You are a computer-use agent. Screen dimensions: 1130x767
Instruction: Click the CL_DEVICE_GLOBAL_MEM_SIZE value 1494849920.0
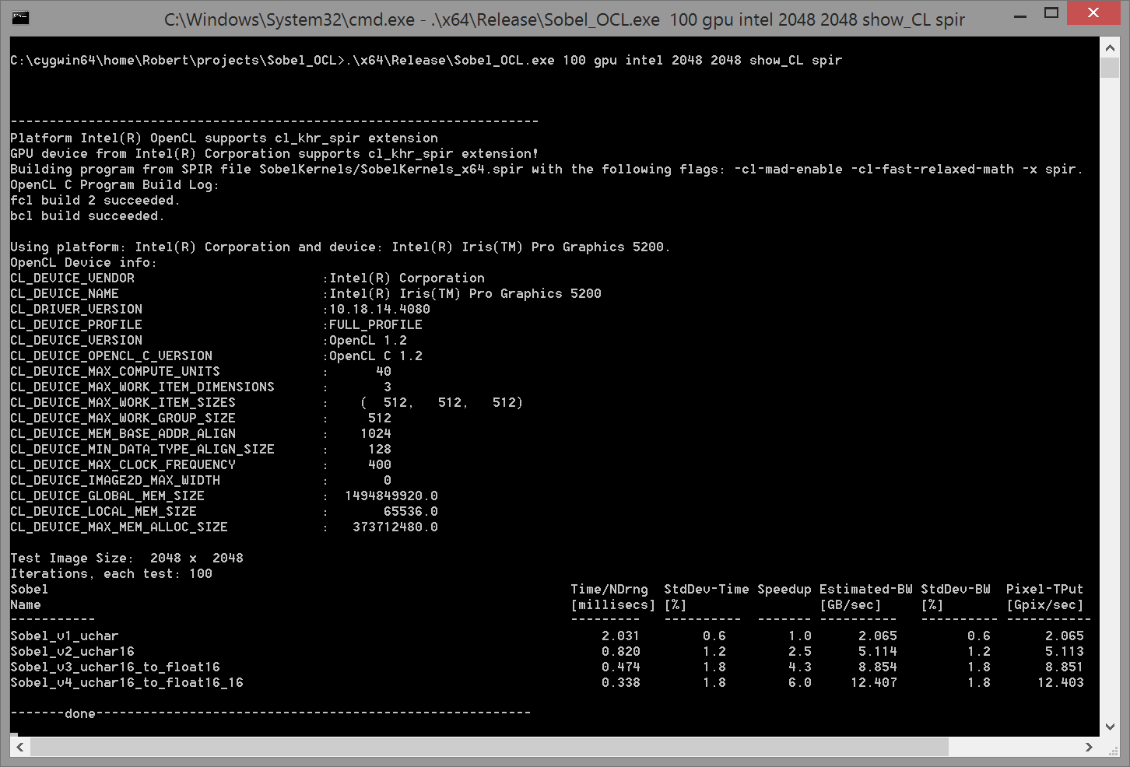391,496
